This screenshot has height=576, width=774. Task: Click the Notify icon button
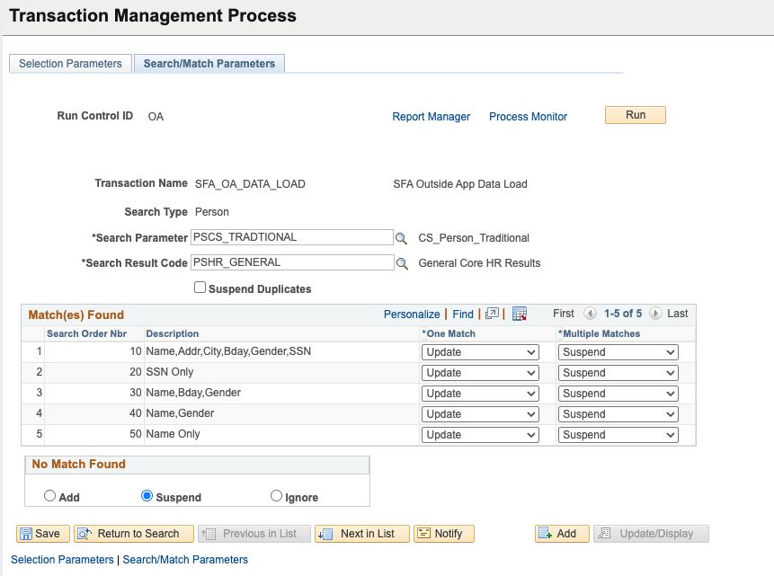tap(443, 533)
